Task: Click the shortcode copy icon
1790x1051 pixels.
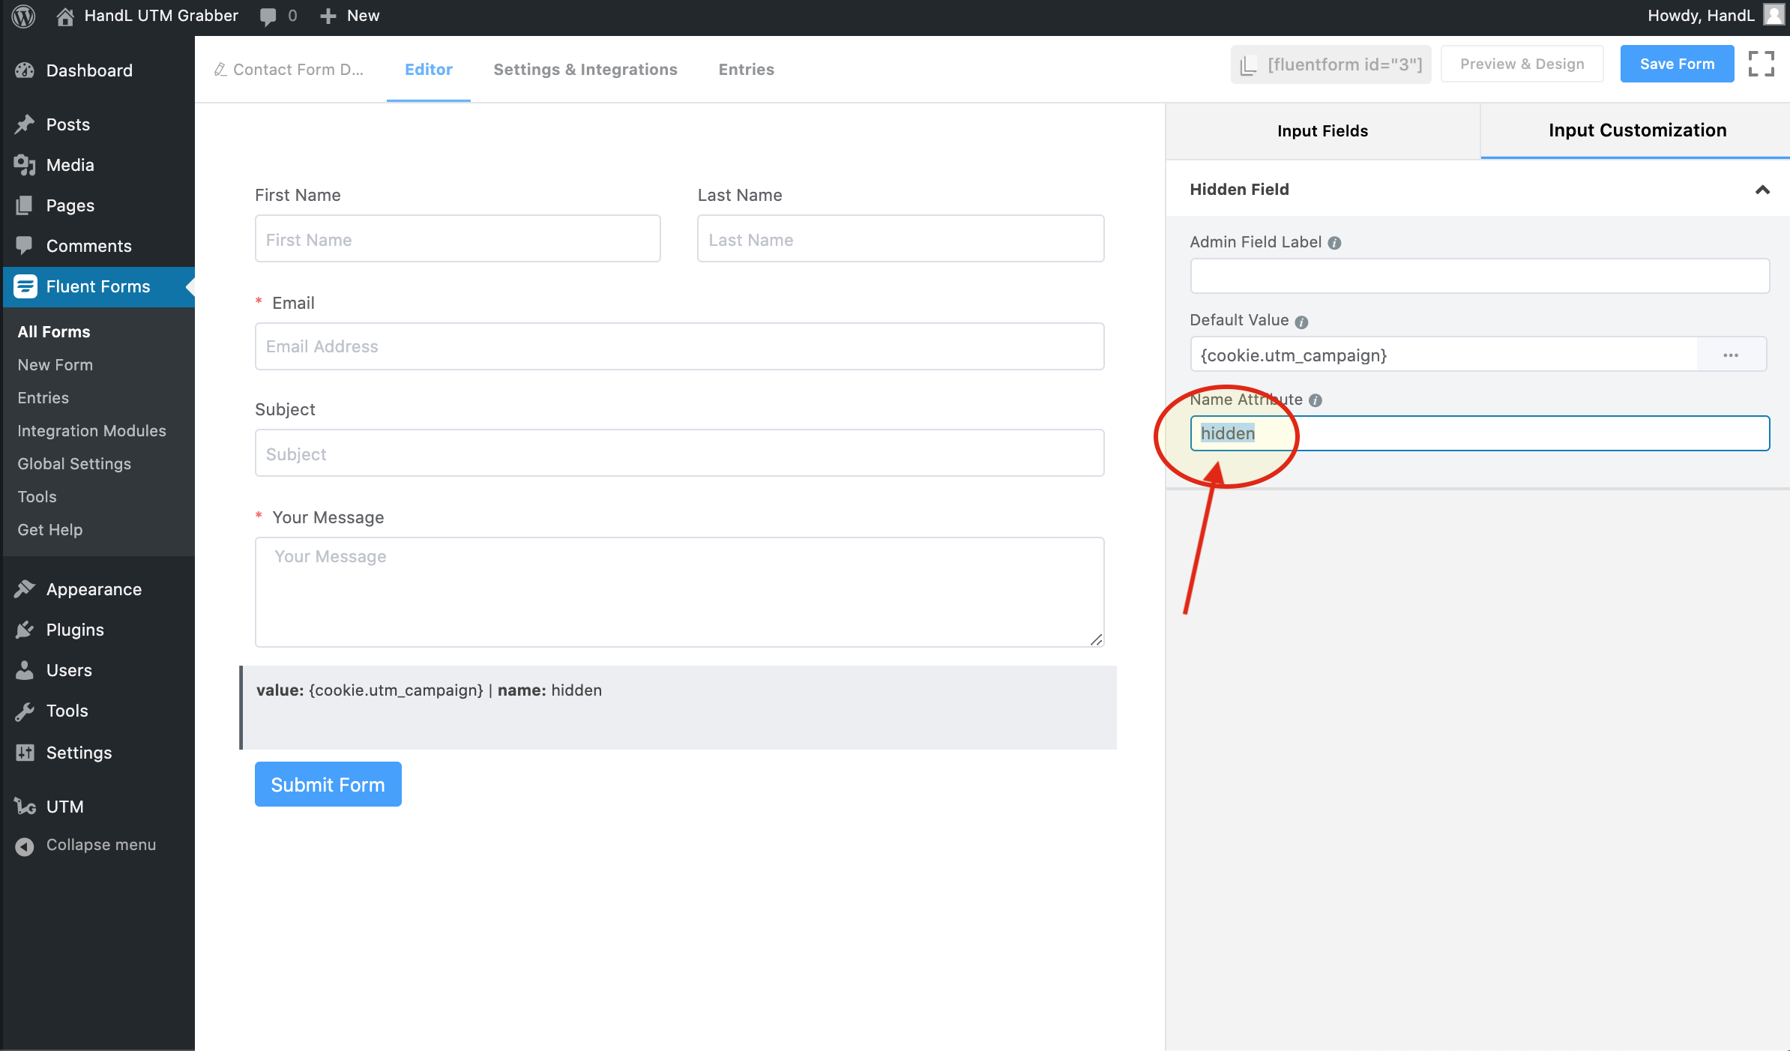Action: [x=1248, y=65]
